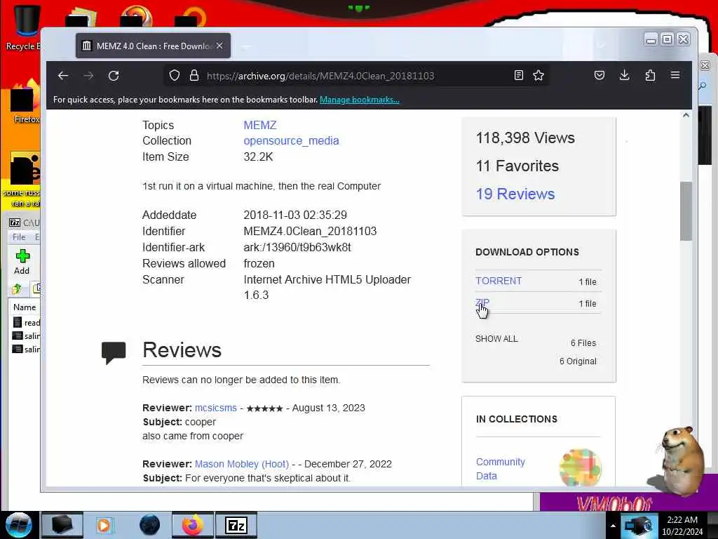Reload the archive.org page
The image size is (718, 539).
pyautogui.click(x=114, y=76)
